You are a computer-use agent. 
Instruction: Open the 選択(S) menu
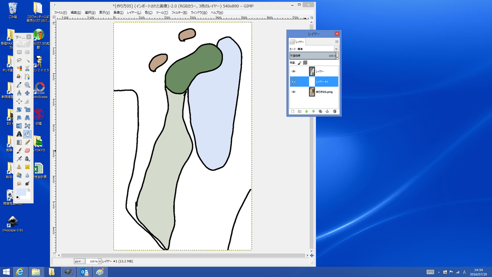pyautogui.click(x=90, y=13)
